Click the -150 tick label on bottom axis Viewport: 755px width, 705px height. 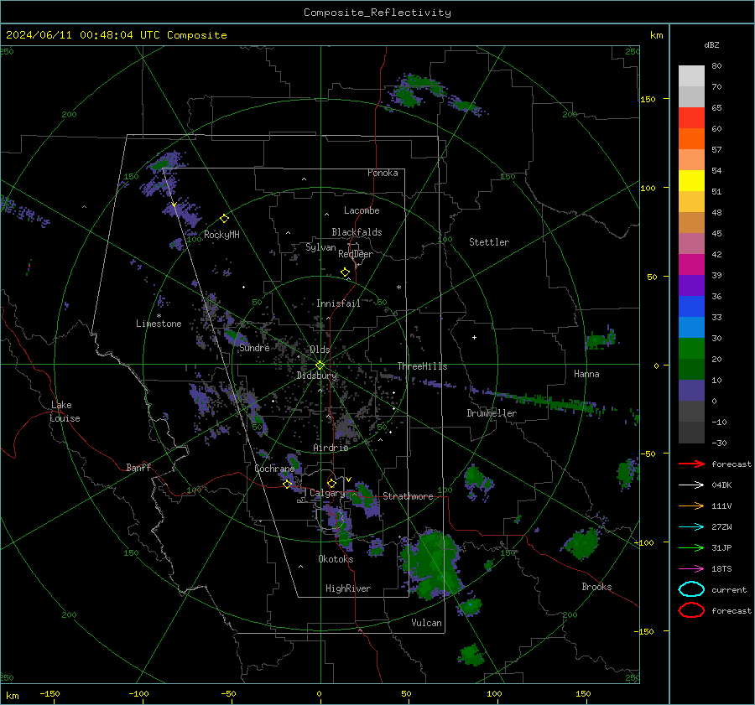pyautogui.click(x=49, y=693)
